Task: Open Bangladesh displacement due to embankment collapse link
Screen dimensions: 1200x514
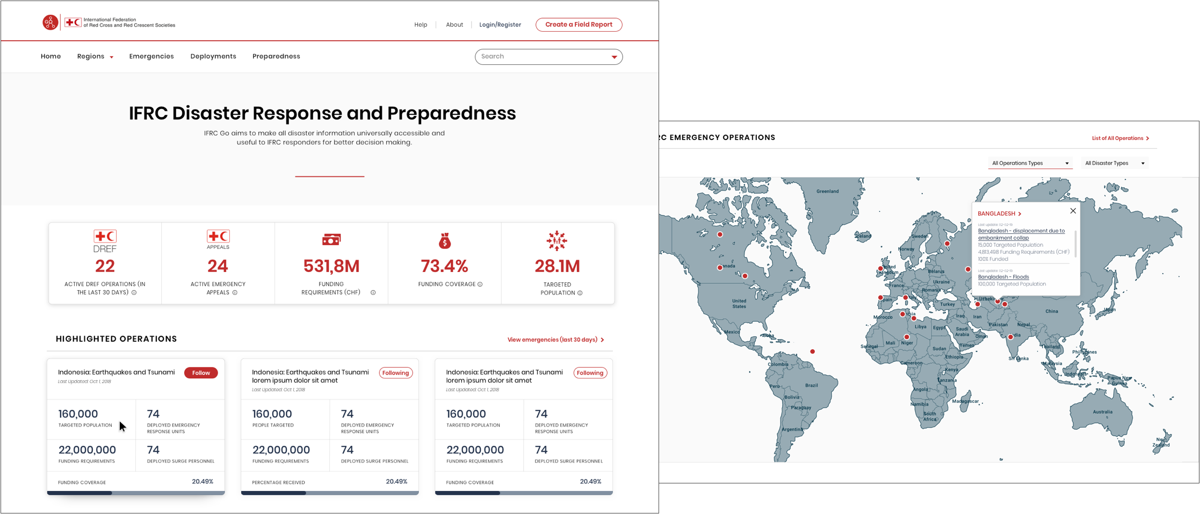Action: click(1021, 234)
